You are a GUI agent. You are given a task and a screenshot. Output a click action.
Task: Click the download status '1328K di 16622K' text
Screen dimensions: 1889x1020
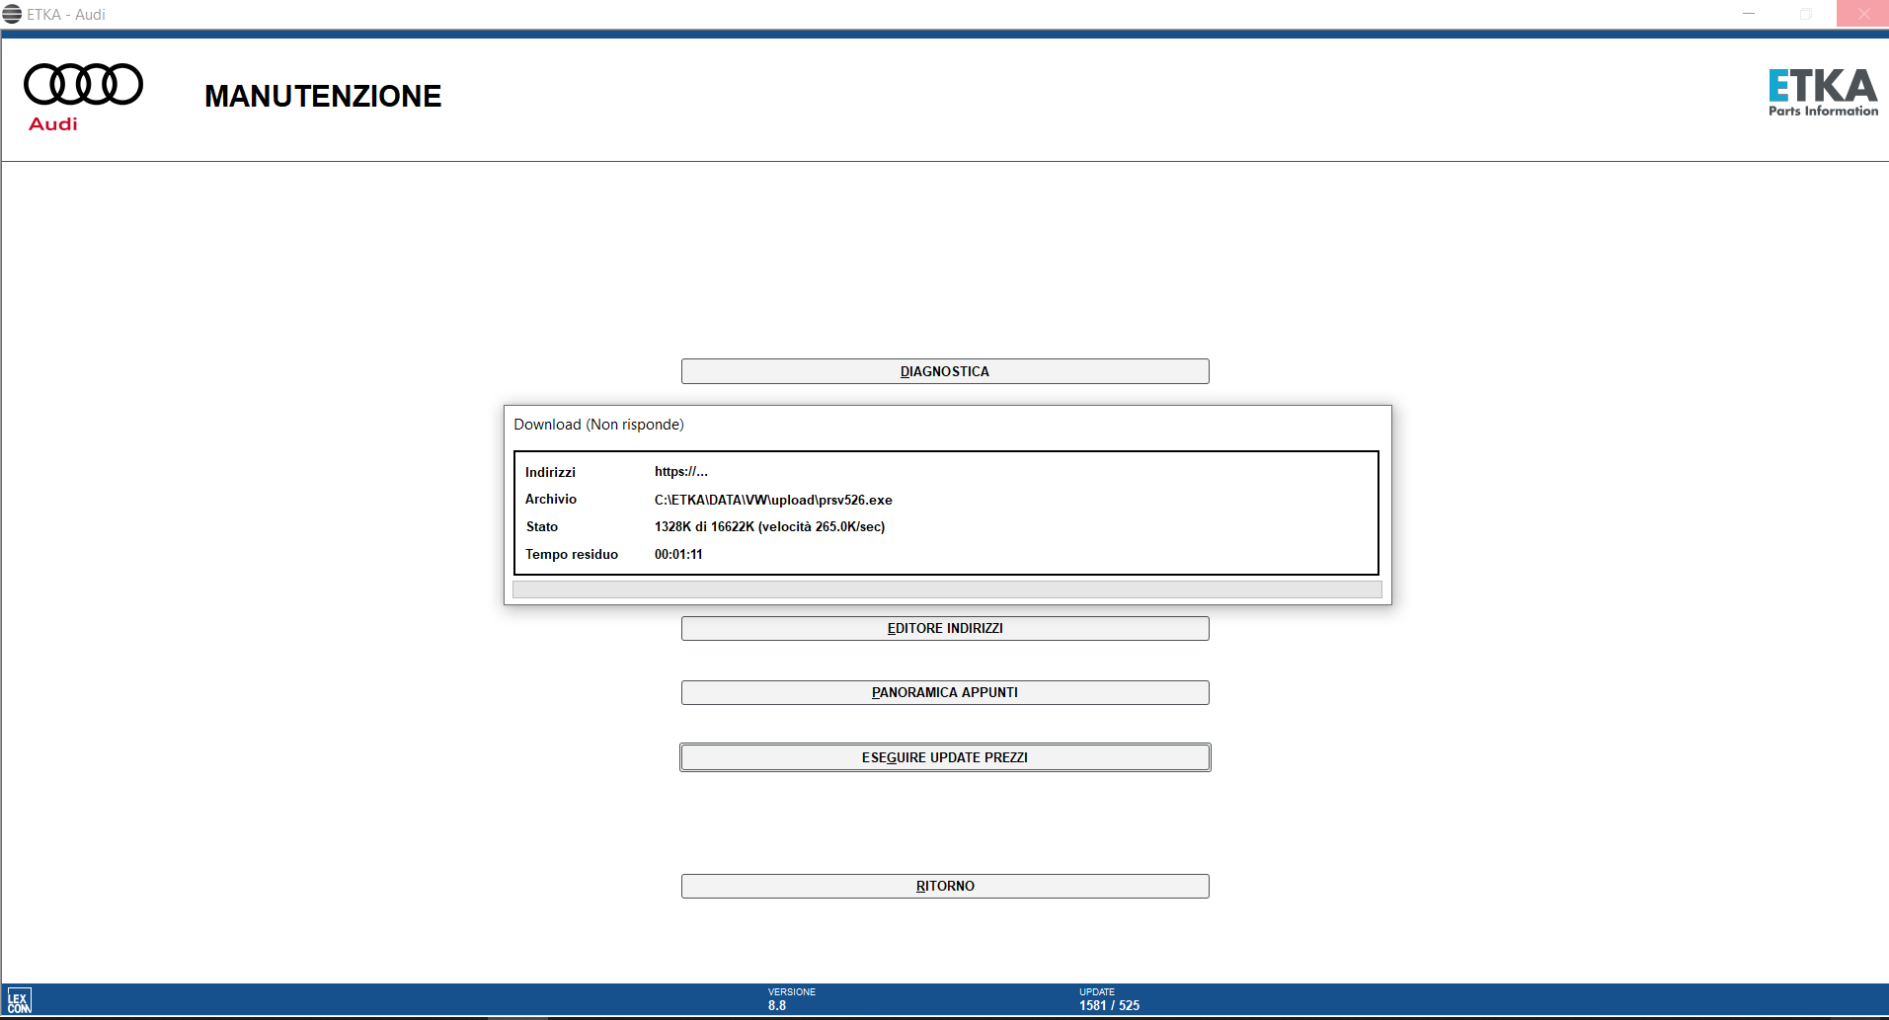tap(769, 526)
